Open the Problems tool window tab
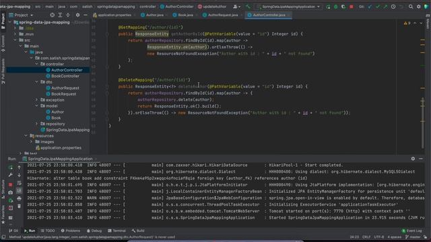Viewport: 431px width, 242px height. point(71,231)
